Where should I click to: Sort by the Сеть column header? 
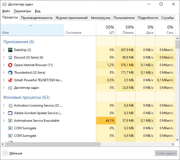[165, 30]
